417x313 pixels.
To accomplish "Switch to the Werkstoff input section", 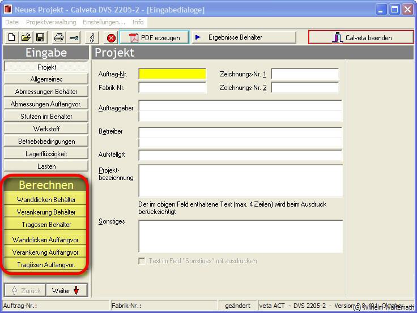I will 46,129.
